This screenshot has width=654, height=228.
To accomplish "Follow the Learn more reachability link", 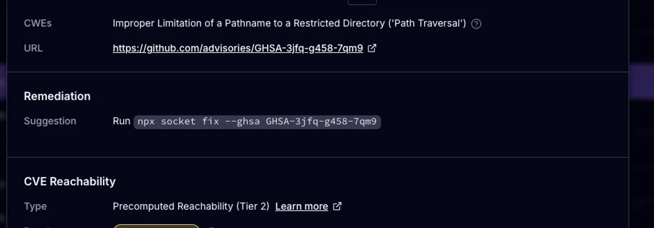I will (x=302, y=206).
